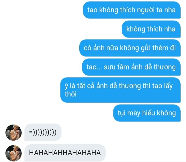The height and width of the screenshot is (162, 186).
Task: Click the word 'có' starting the third blue message
Action: point(88,48)
